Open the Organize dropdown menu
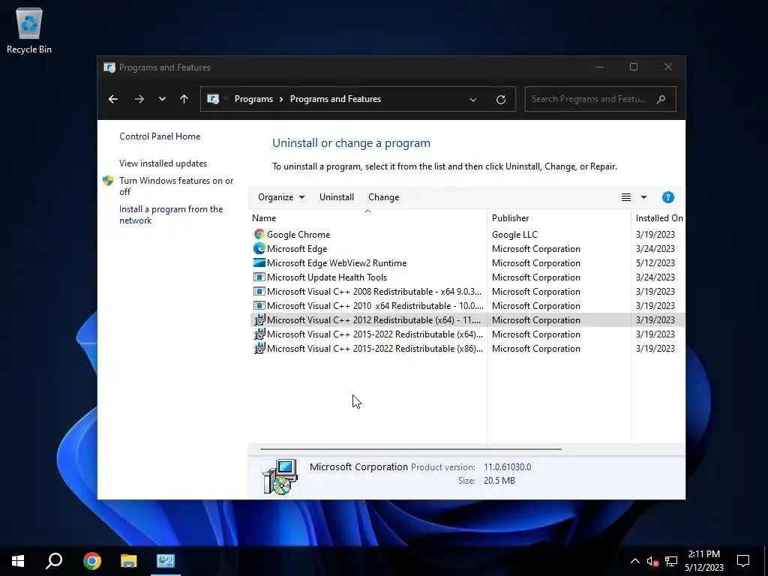This screenshot has width=768, height=576. click(281, 197)
